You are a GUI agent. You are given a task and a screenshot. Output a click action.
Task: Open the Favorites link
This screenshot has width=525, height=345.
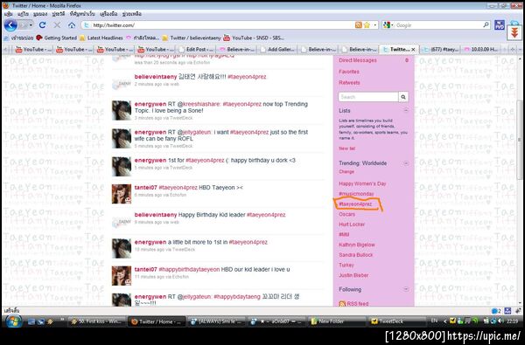[x=349, y=72]
